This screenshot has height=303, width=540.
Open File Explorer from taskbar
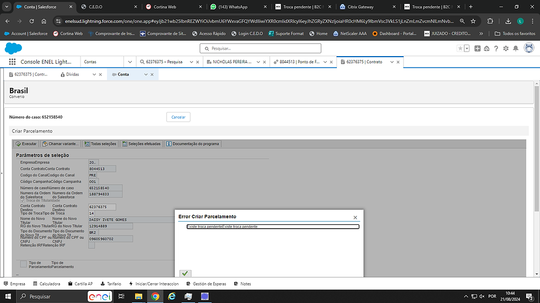pos(138,296)
